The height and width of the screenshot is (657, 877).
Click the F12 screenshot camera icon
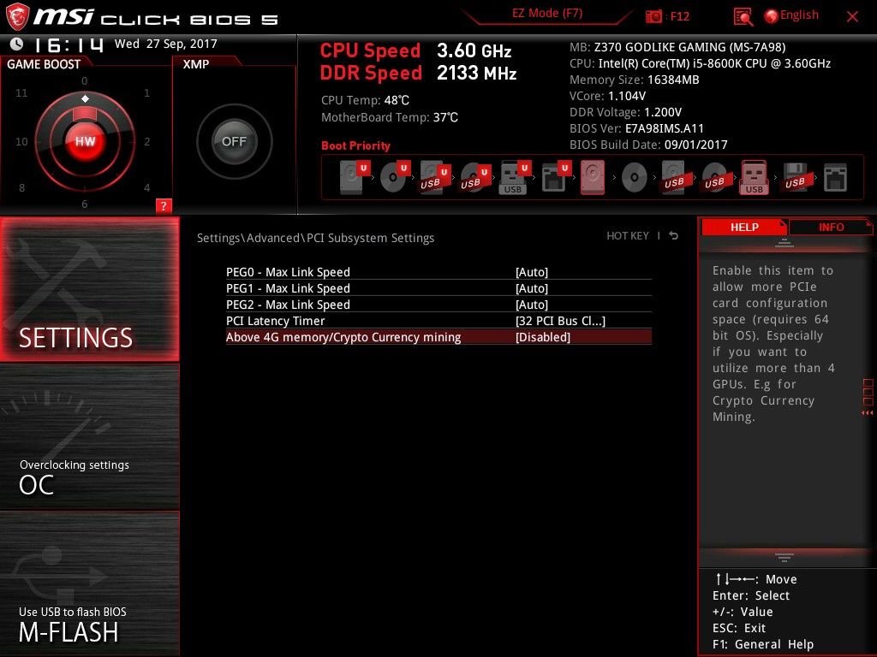[x=653, y=16]
